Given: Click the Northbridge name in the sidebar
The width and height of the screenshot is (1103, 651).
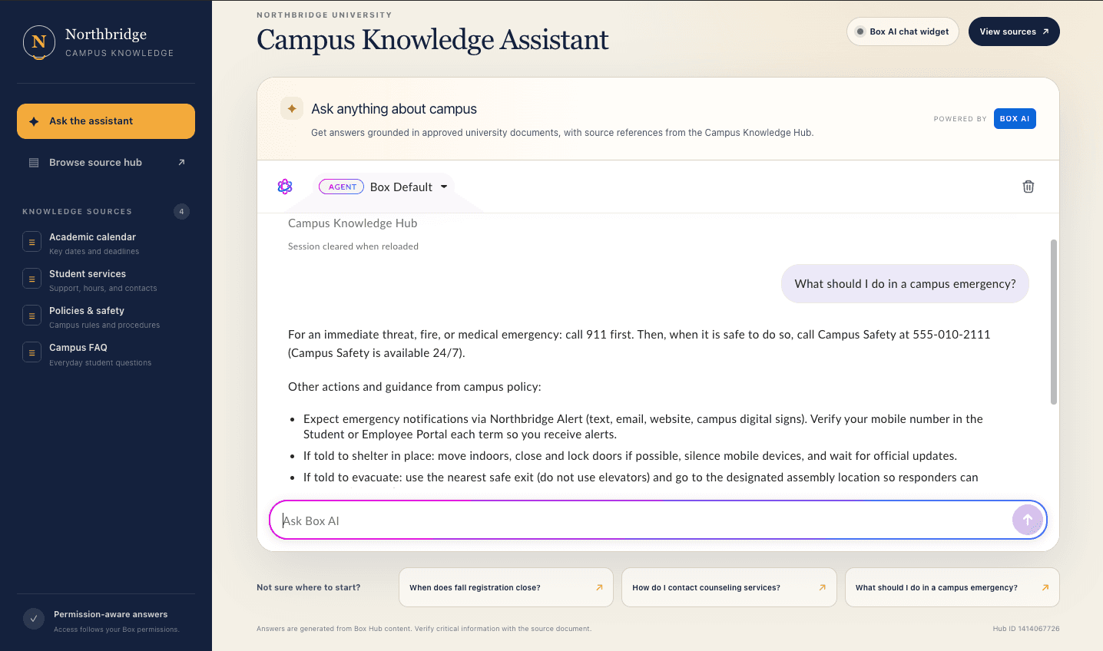Looking at the screenshot, I should click(106, 35).
